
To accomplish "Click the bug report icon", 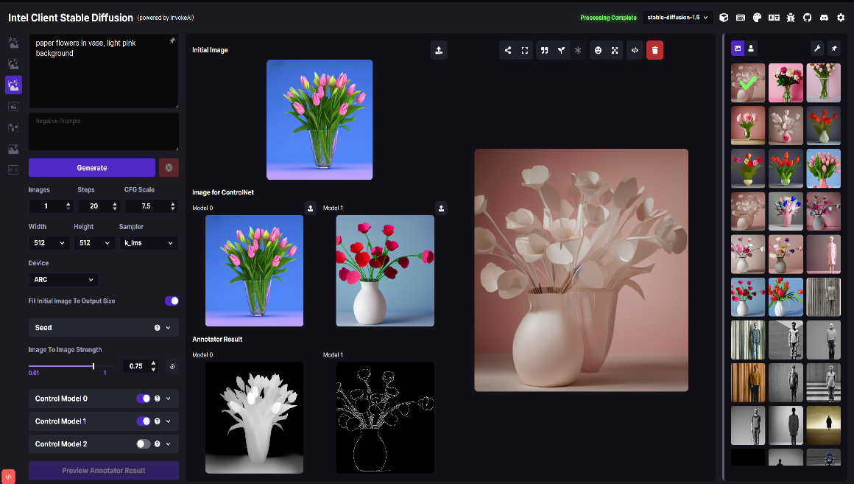I will 791,18.
